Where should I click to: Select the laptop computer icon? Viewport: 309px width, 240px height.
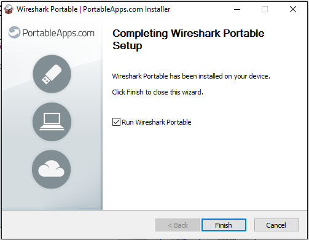tap(52, 122)
